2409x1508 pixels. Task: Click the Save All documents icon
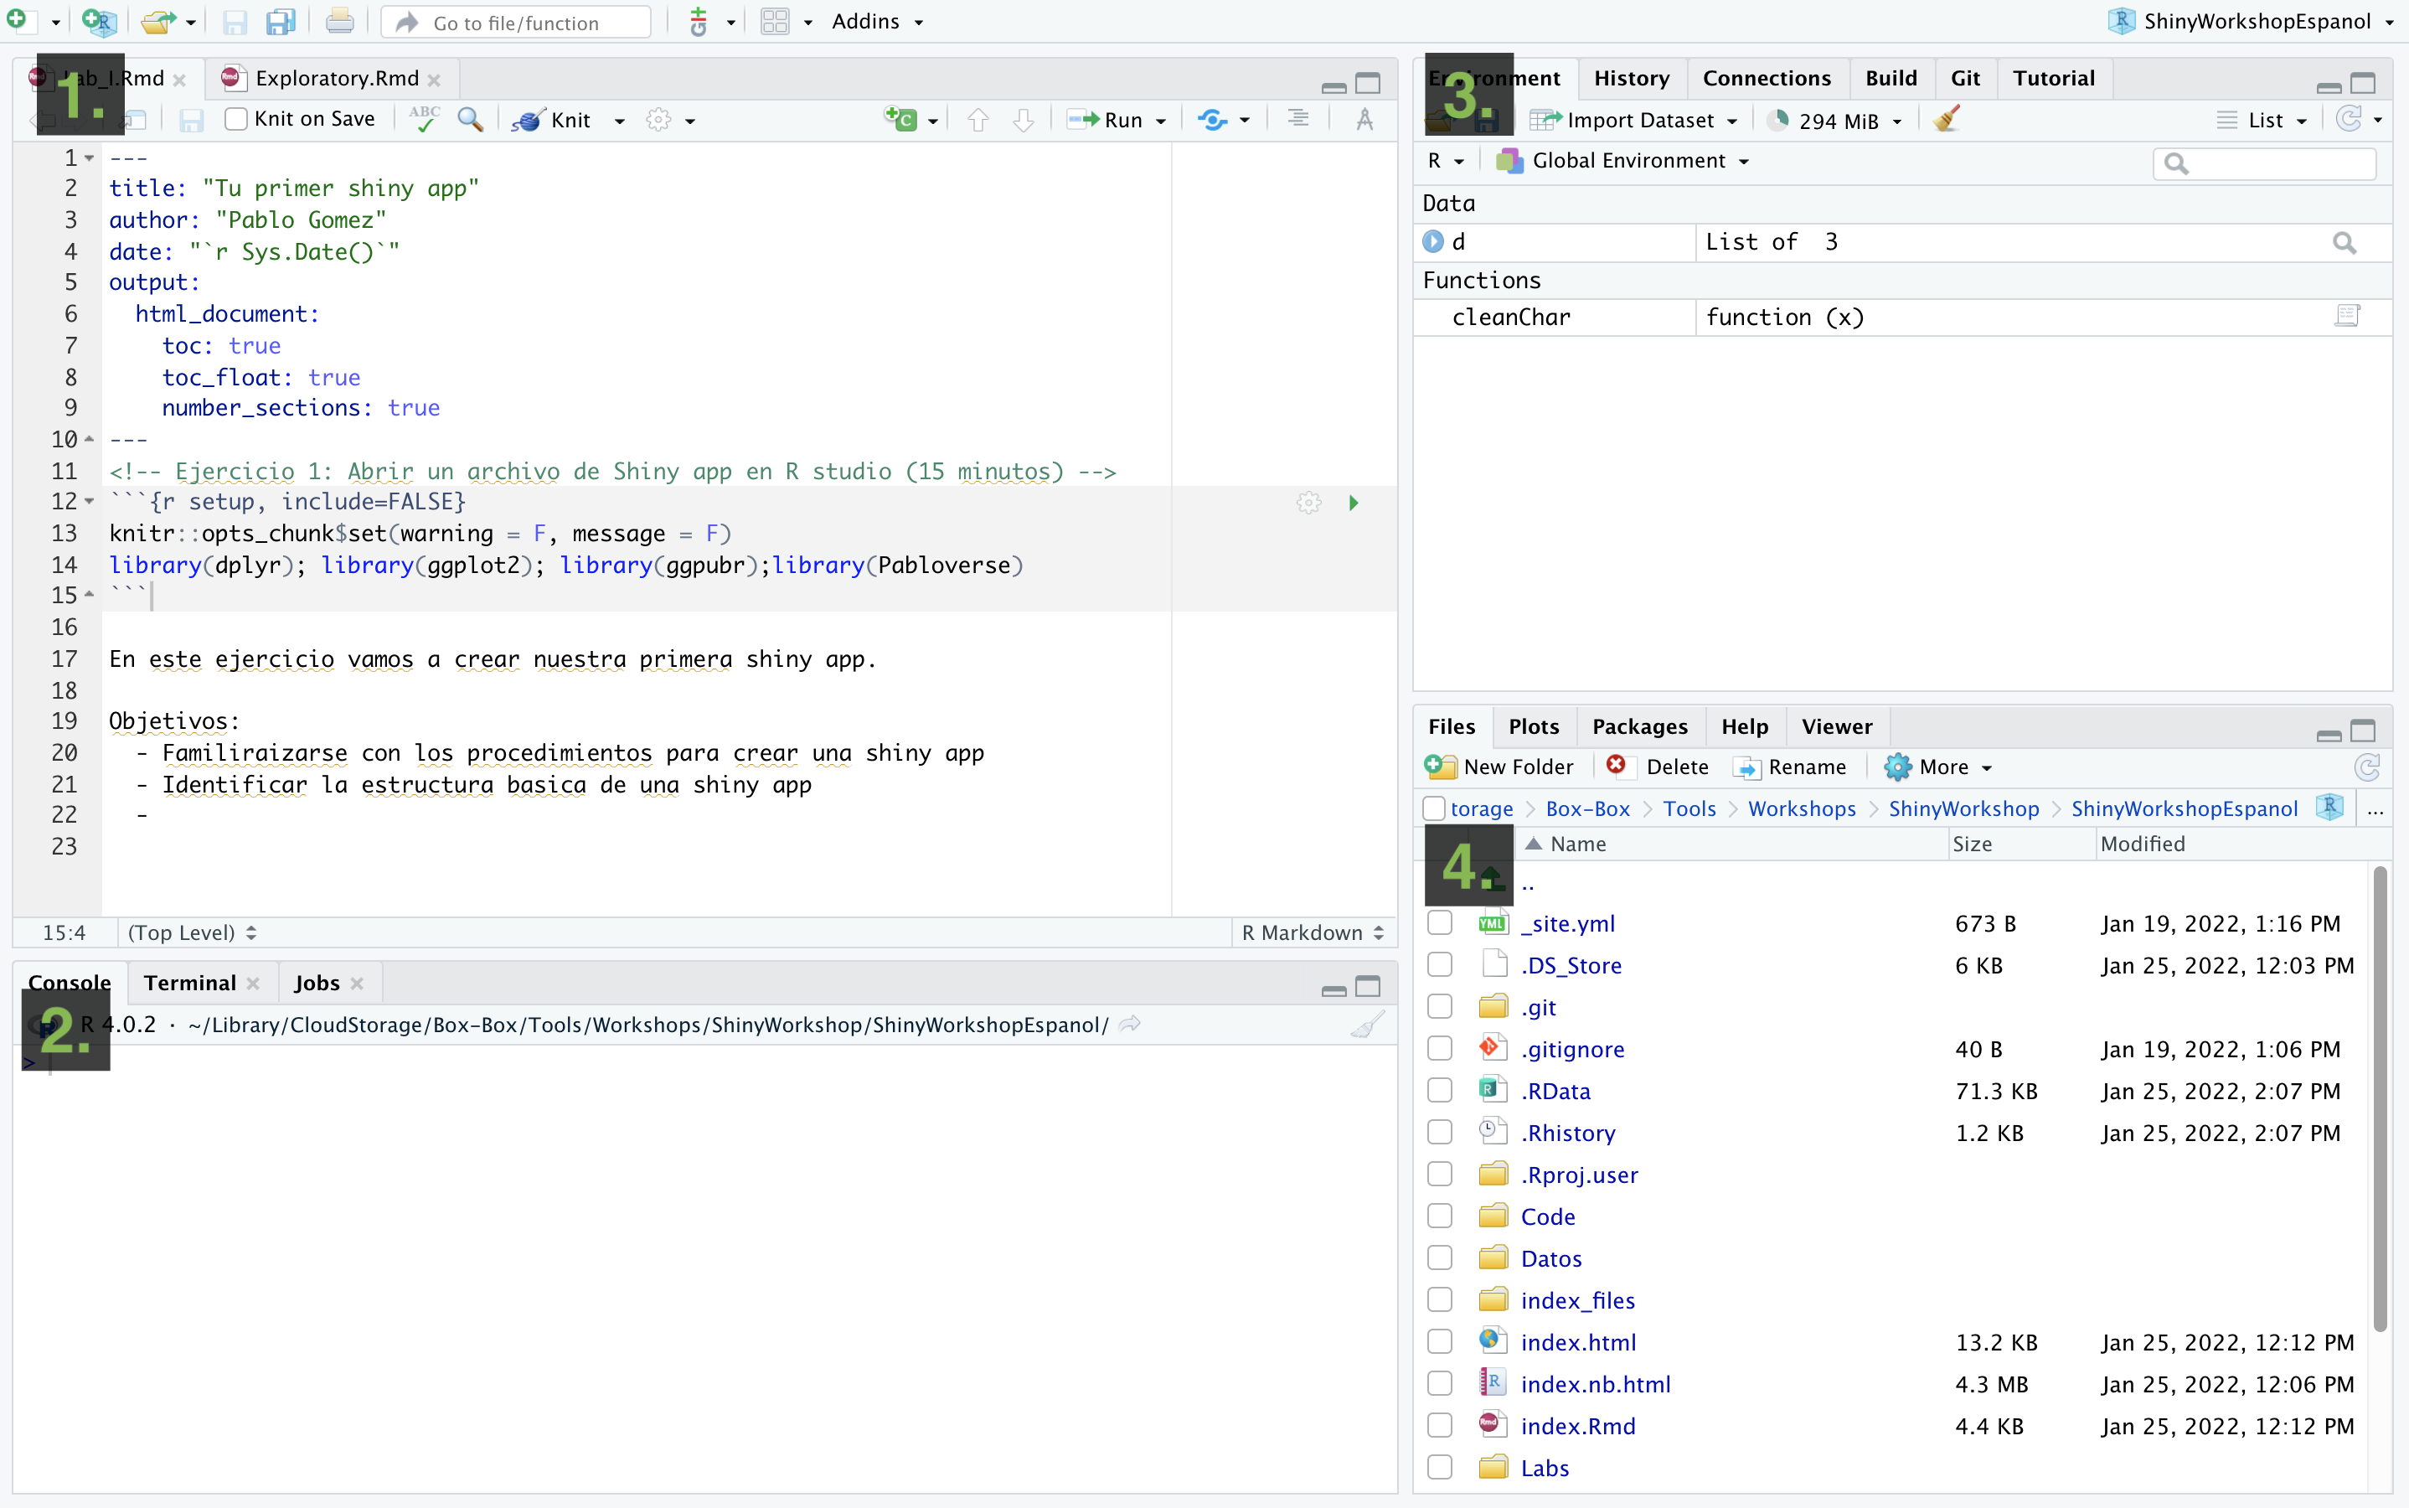point(281,21)
